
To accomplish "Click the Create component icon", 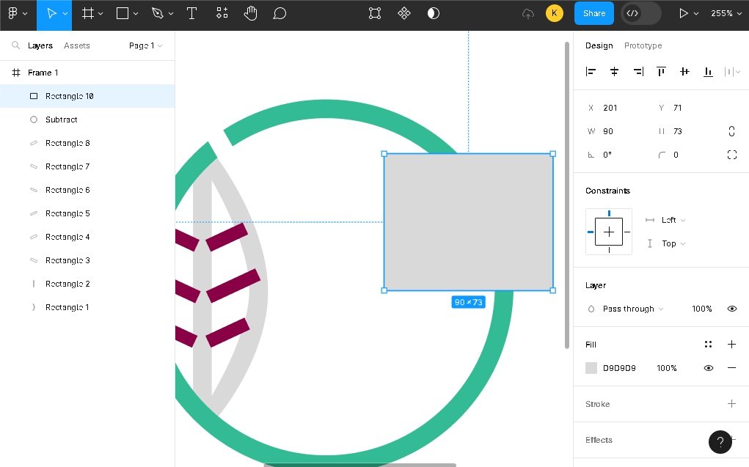I will click(x=404, y=13).
